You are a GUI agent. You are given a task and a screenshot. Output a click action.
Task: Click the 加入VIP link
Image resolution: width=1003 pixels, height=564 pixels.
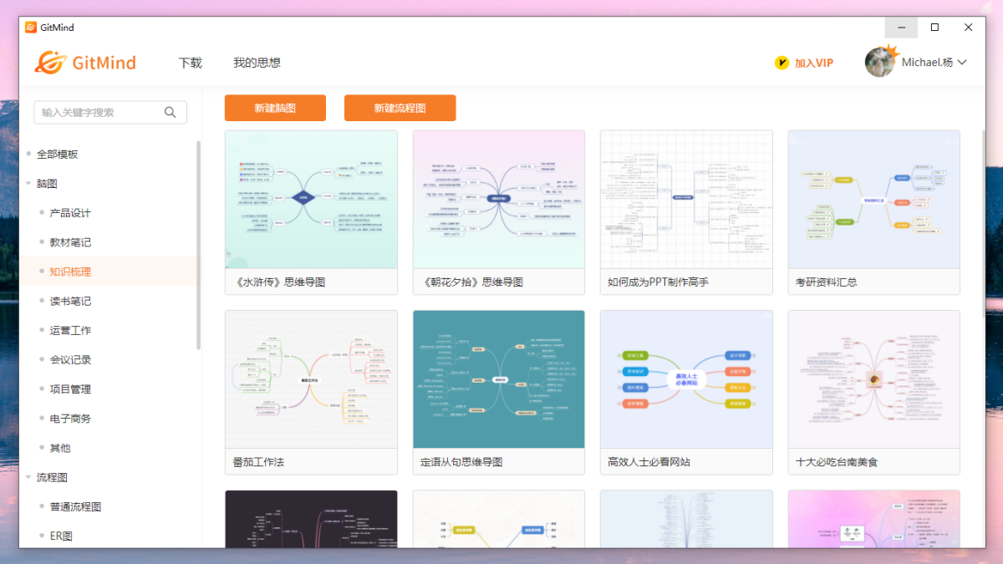[813, 63]
